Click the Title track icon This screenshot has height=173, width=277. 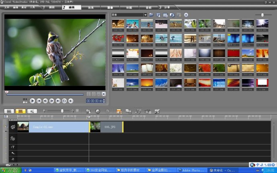pos(13,147)
